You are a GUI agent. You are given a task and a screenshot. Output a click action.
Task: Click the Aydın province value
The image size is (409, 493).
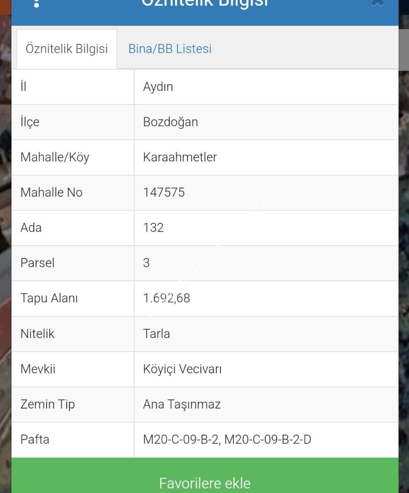coord(158,87)
